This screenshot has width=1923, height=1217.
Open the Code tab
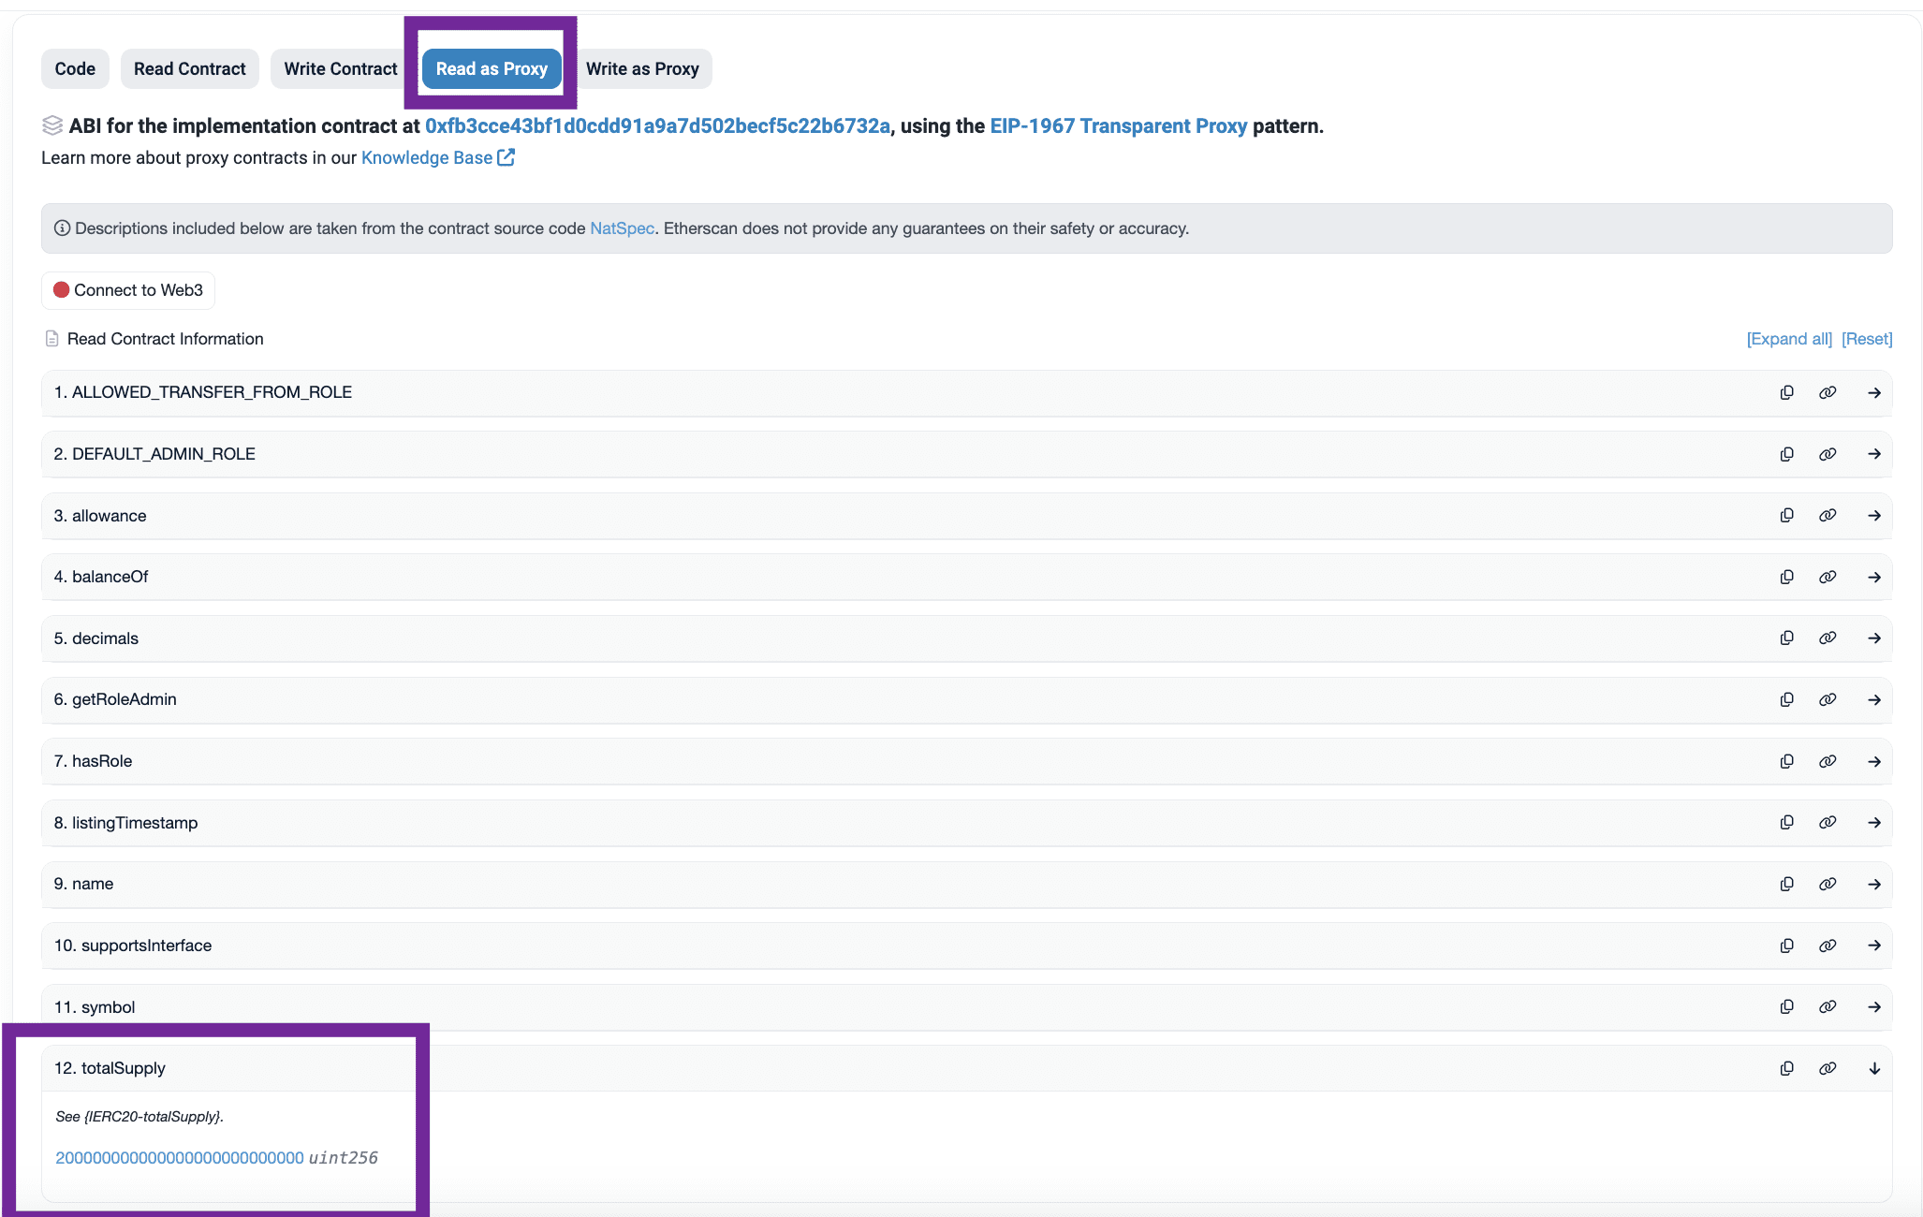(x=75, y=69)
